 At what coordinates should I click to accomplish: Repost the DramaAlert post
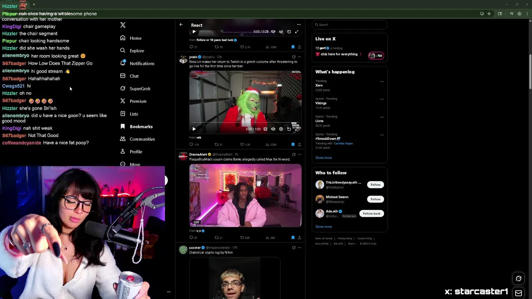click(x=218, y=238)
